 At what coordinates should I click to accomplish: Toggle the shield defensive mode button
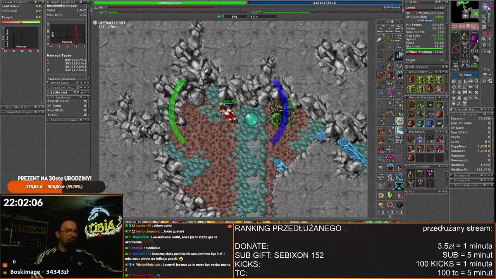pyautogui.click(x=483, y=45)
